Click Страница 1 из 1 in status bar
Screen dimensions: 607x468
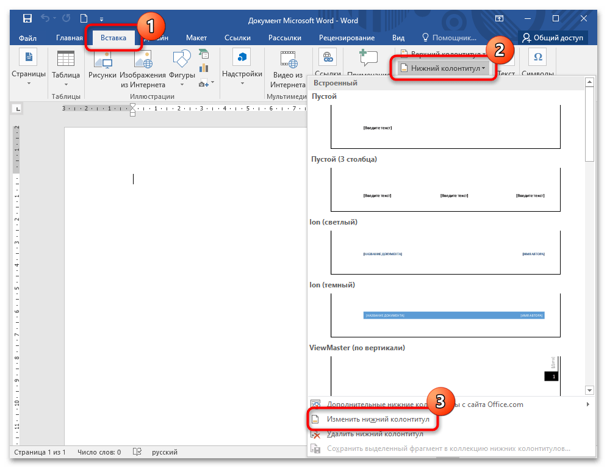(x=40, y=452)
